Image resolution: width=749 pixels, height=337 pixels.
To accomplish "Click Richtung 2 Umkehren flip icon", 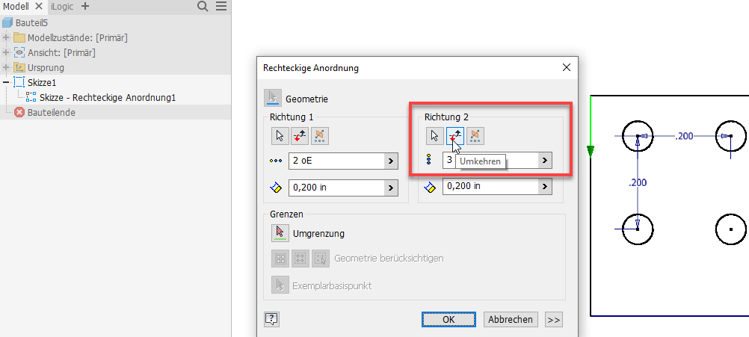I will tap(454, 136).
